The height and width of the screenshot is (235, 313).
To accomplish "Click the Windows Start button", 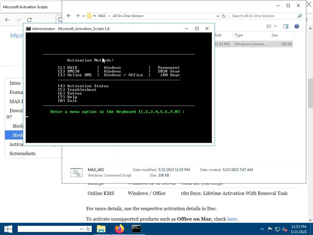I will pyautogui.click(x=8, y=229).
